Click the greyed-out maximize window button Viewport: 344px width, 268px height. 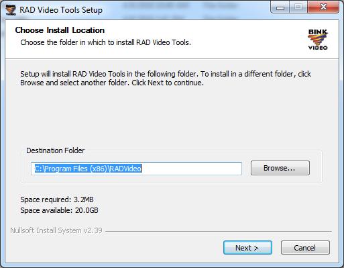pyautogui.click(x=298, y=7)
